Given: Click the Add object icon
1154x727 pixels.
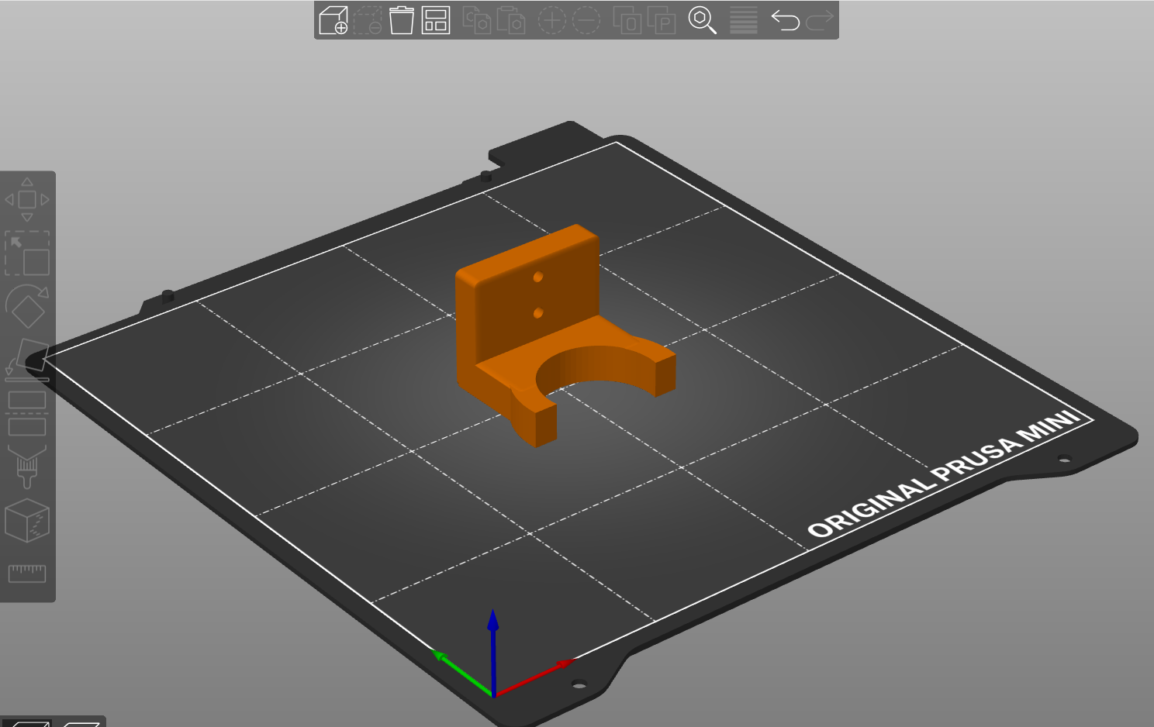Looking at the screenshot, I should point(333,20).
